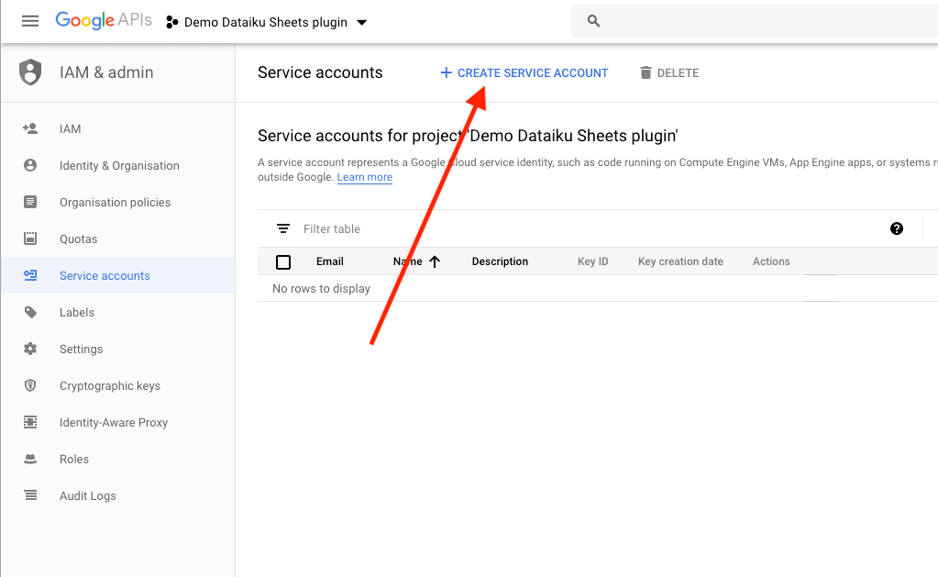Screen dimensions: 938x577
Task: Open the table help question-mark icon
Action: click(896, 228)
